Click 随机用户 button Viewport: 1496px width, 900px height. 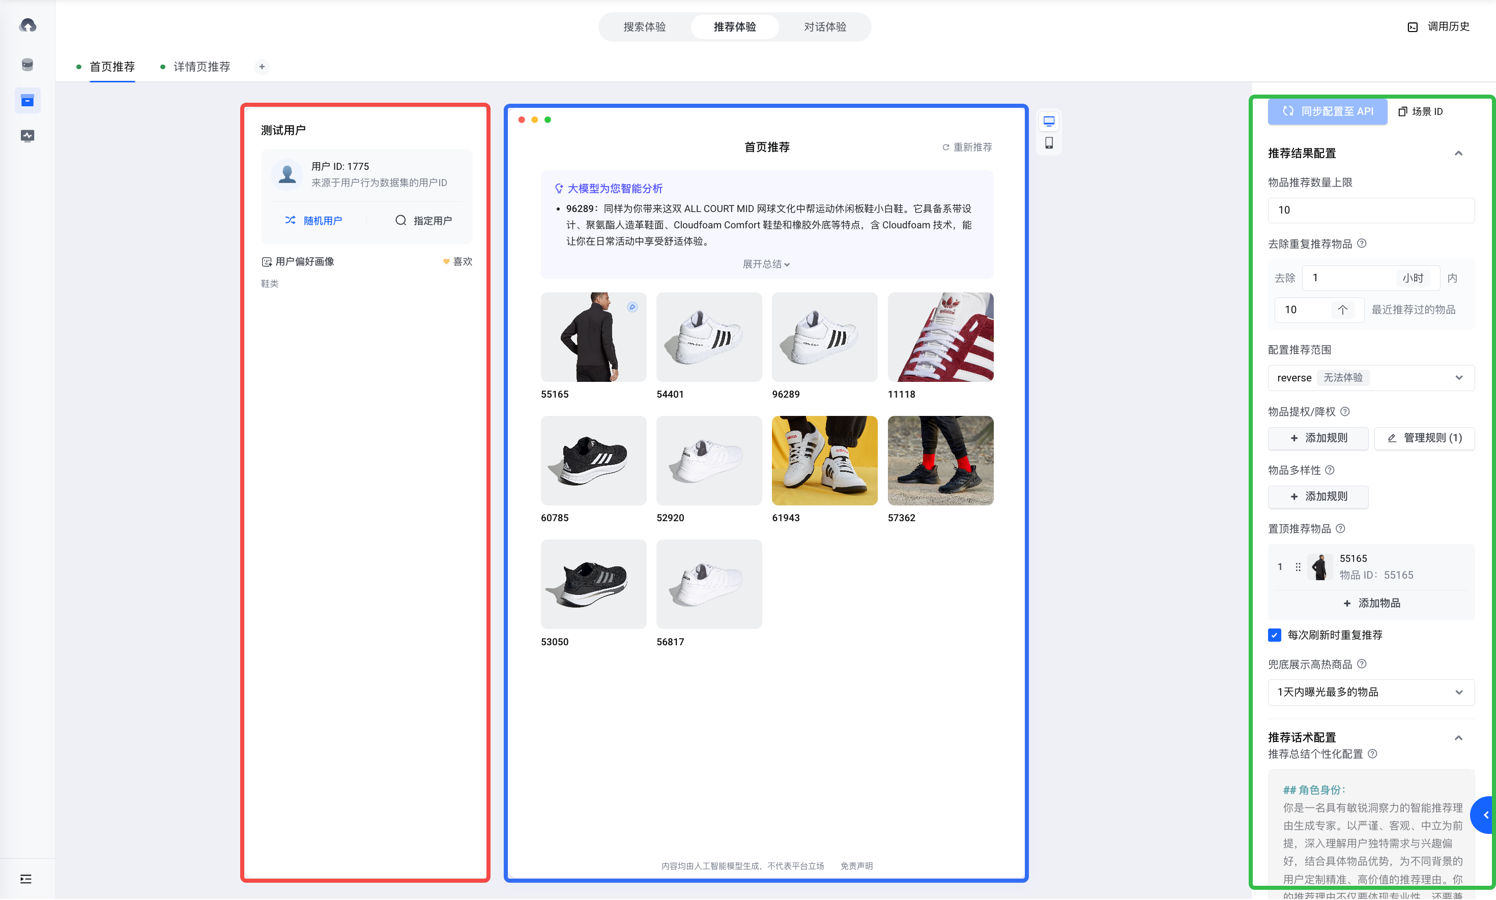point(314,221)
